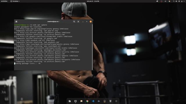This screenshot has height=104, width=186.
Task: Open the document viewer icon in dock
Action: click(x=105, y=101)
